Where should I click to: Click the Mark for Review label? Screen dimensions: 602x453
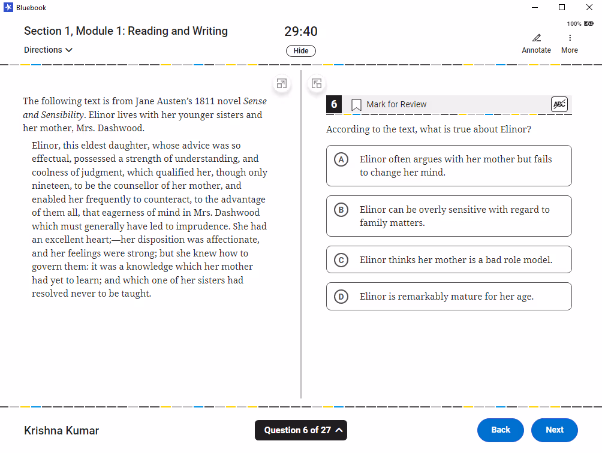396,104
